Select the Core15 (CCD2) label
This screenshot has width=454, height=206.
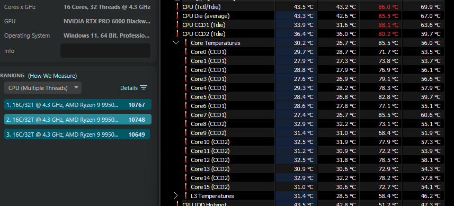[x=210, y=187]
